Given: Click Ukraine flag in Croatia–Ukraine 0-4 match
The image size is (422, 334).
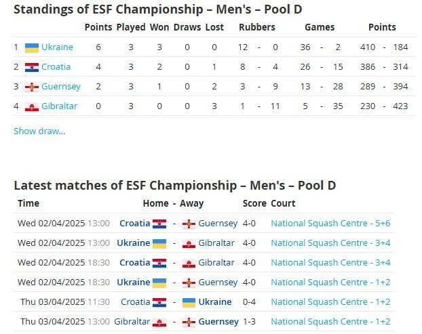Looking at the screenshot, I should 189,302.
